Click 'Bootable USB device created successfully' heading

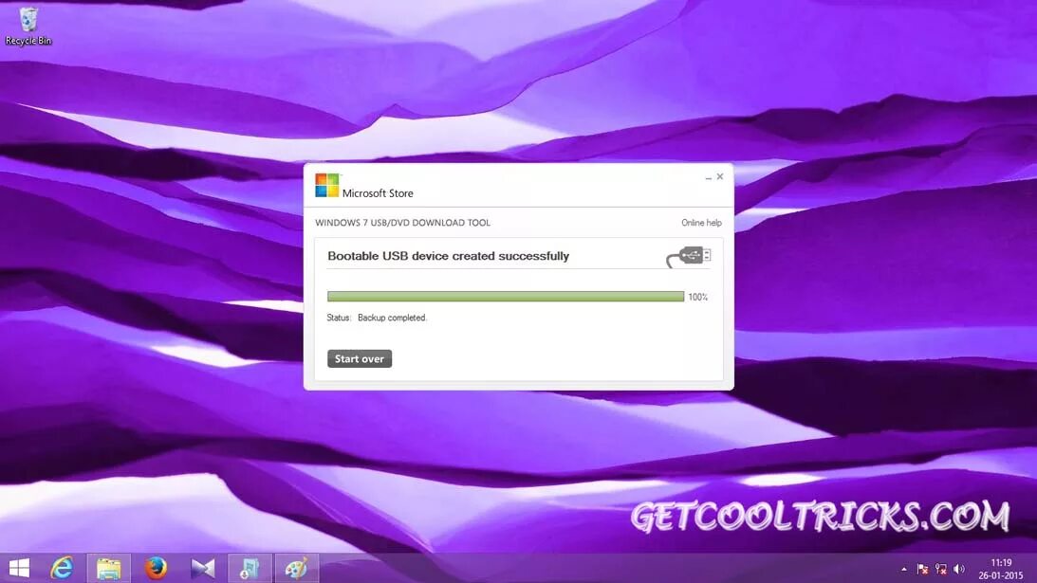(448, 256)
